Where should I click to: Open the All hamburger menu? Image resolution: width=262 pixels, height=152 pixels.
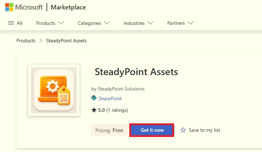click(x=15, y=23)
